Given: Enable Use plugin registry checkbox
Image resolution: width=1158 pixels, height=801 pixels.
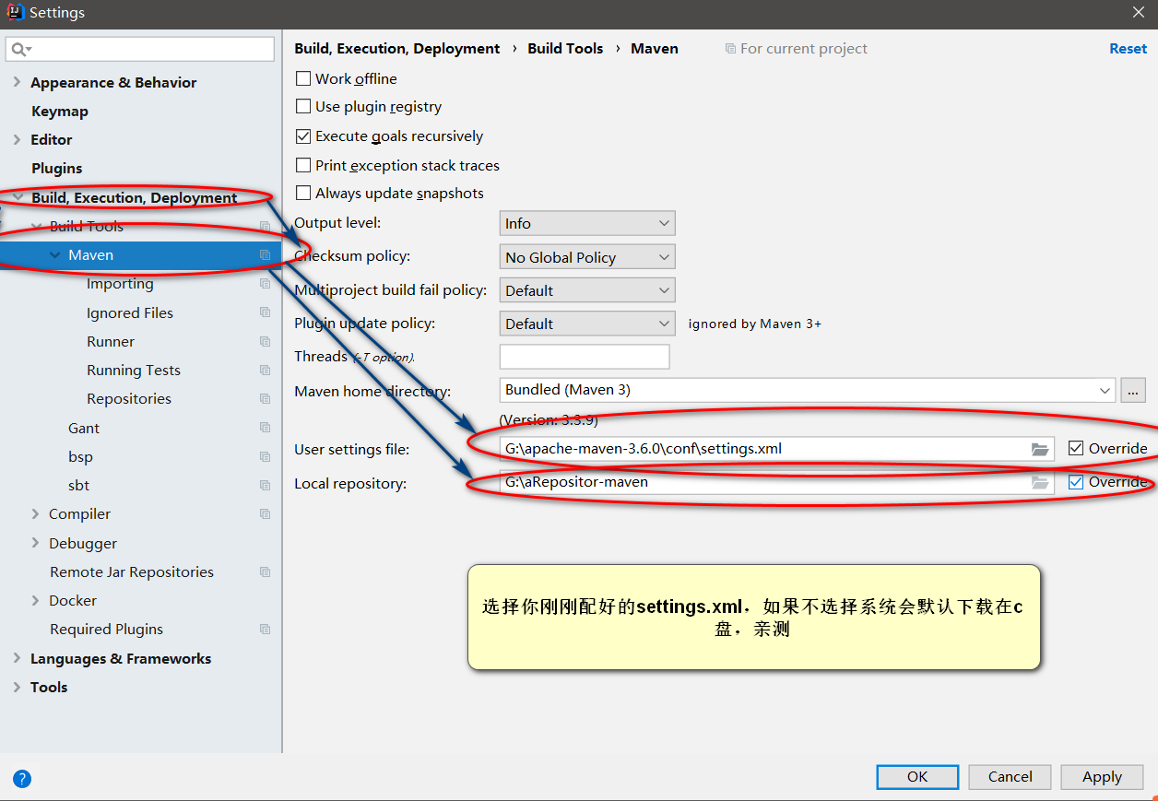Looking at the screenshot, I should click(303, 107).
